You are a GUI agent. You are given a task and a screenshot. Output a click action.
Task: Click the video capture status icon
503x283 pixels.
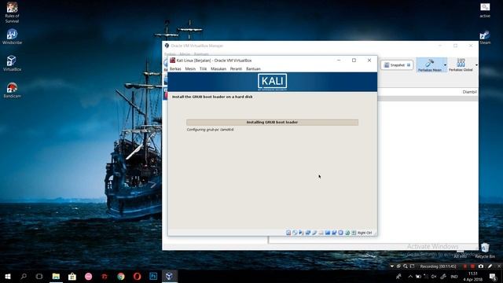(334, 233)
